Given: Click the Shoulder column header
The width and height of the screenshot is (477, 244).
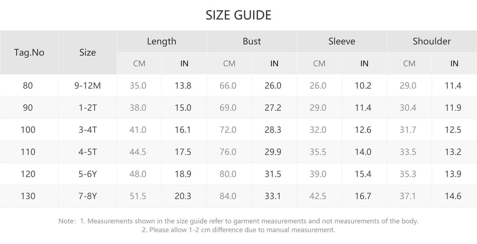Looking at the screenshot, I should tap(431, 41).
